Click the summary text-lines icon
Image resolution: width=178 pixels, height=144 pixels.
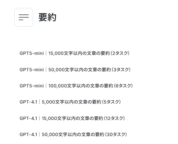(x=24, y=17)
